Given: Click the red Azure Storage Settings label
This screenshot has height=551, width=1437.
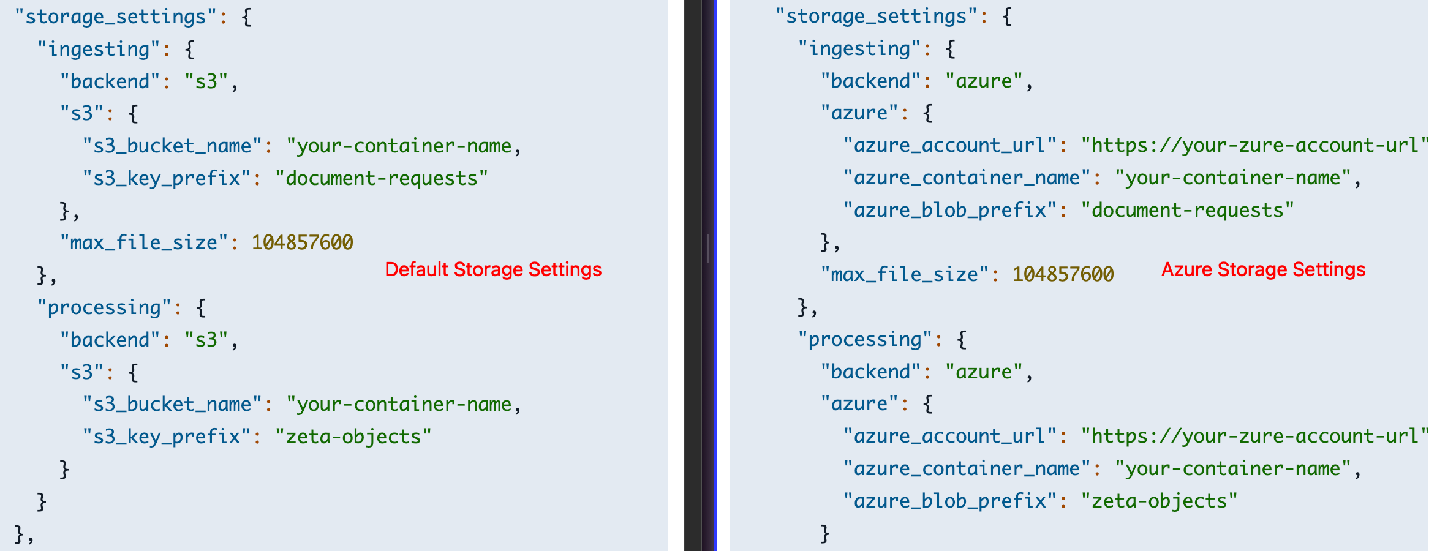Looking at the screenshot, I should [1263, 269].
